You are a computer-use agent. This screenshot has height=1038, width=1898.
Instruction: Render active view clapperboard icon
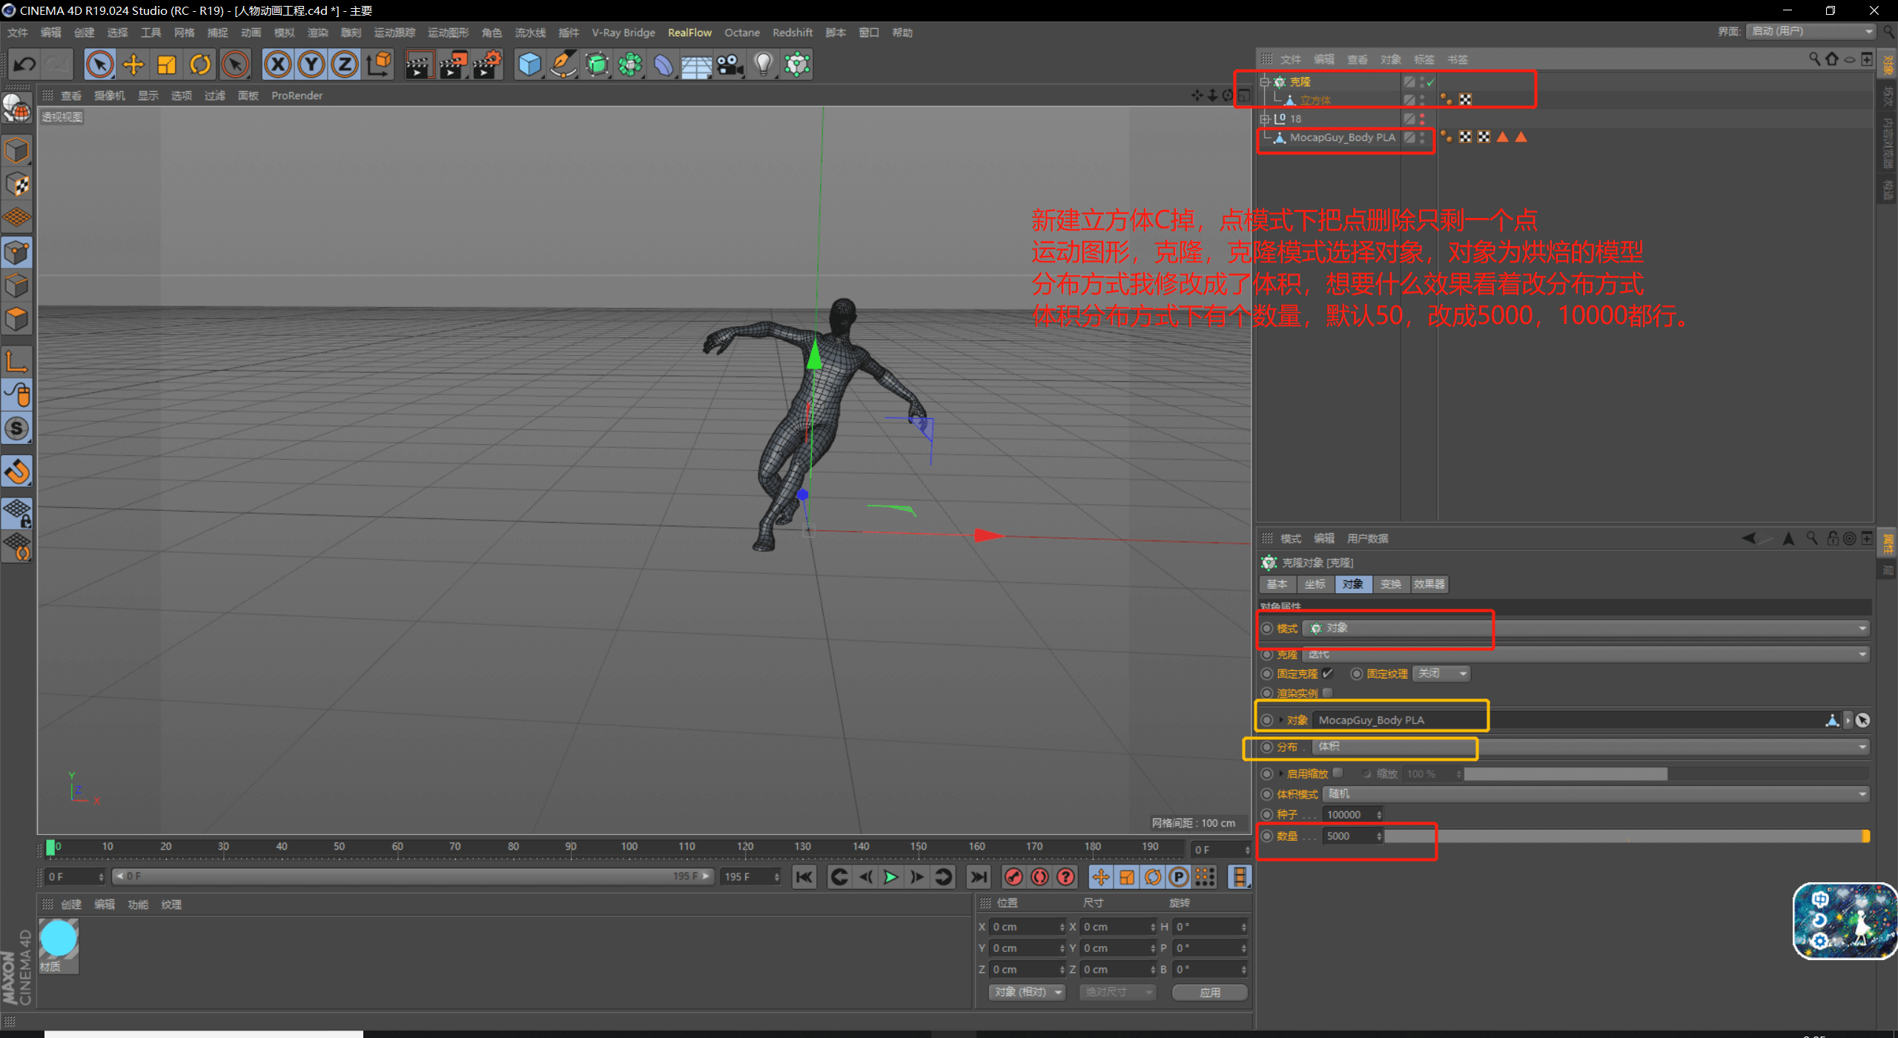pos(419,65)
